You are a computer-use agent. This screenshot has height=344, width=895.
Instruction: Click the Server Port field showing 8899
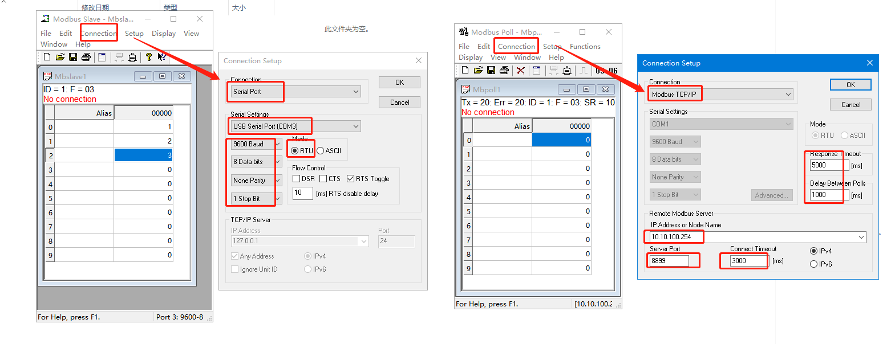tap(669, 261)
